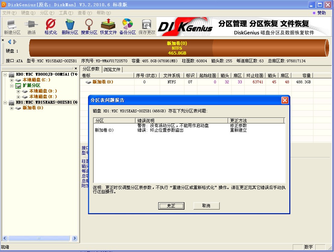Click the drive icon beside 本地磁盘 (D:)

pos(25,91)
